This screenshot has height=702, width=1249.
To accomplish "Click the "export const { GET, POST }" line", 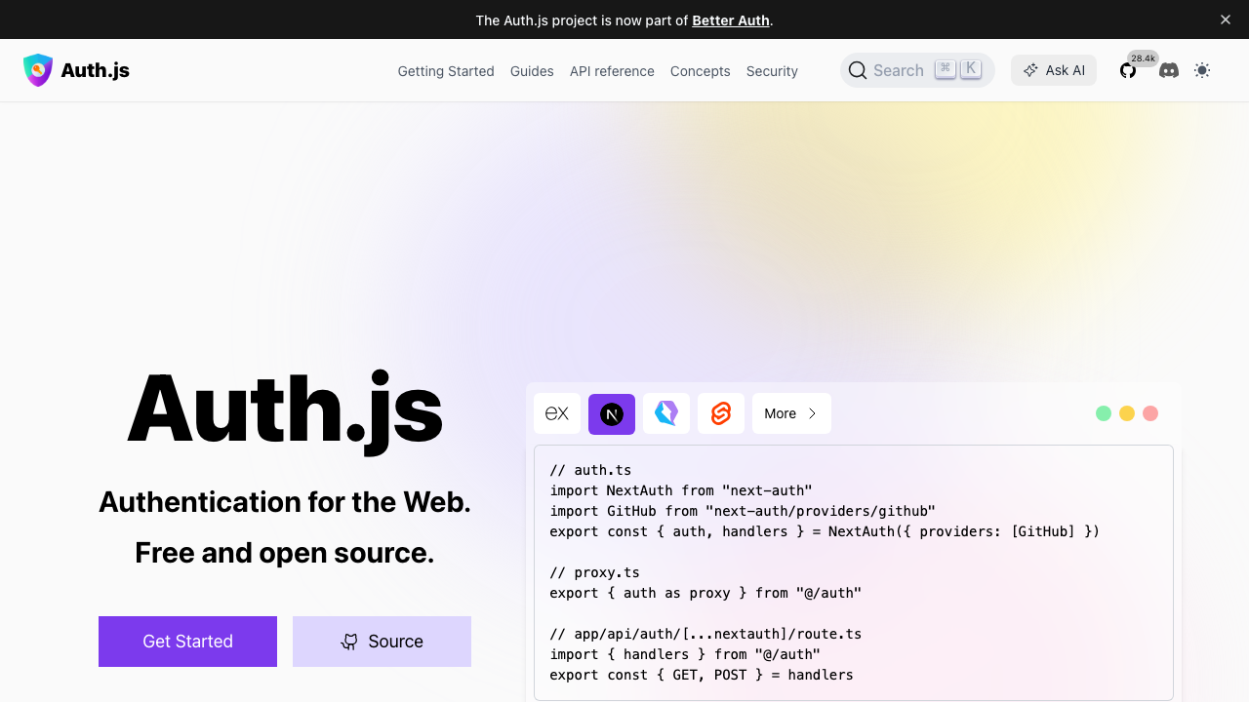I will click(x=702, y=675).
